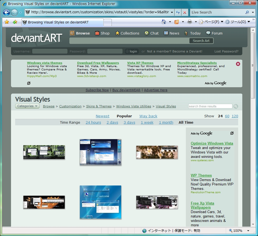Open the News section
Image resolution: width=258 pixels, height=236 pixels.
click(172, 33)
